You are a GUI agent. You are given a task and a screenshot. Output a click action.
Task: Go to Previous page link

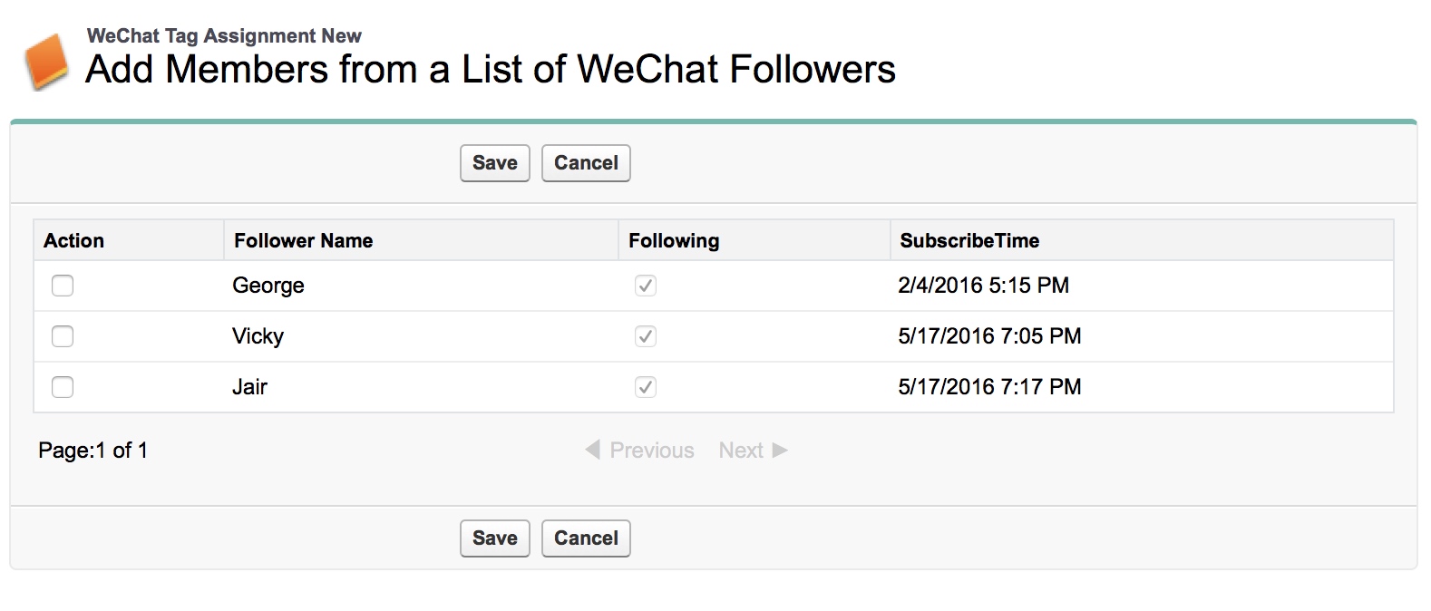[x=652, y=451]
